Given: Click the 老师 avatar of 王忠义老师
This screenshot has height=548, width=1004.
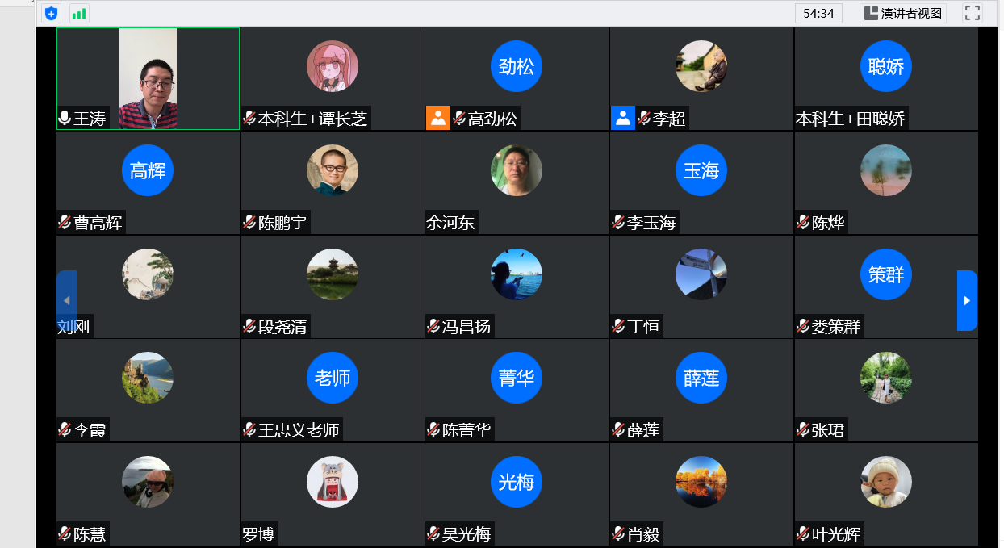Looking at the screenshot, I should point(333,378).
